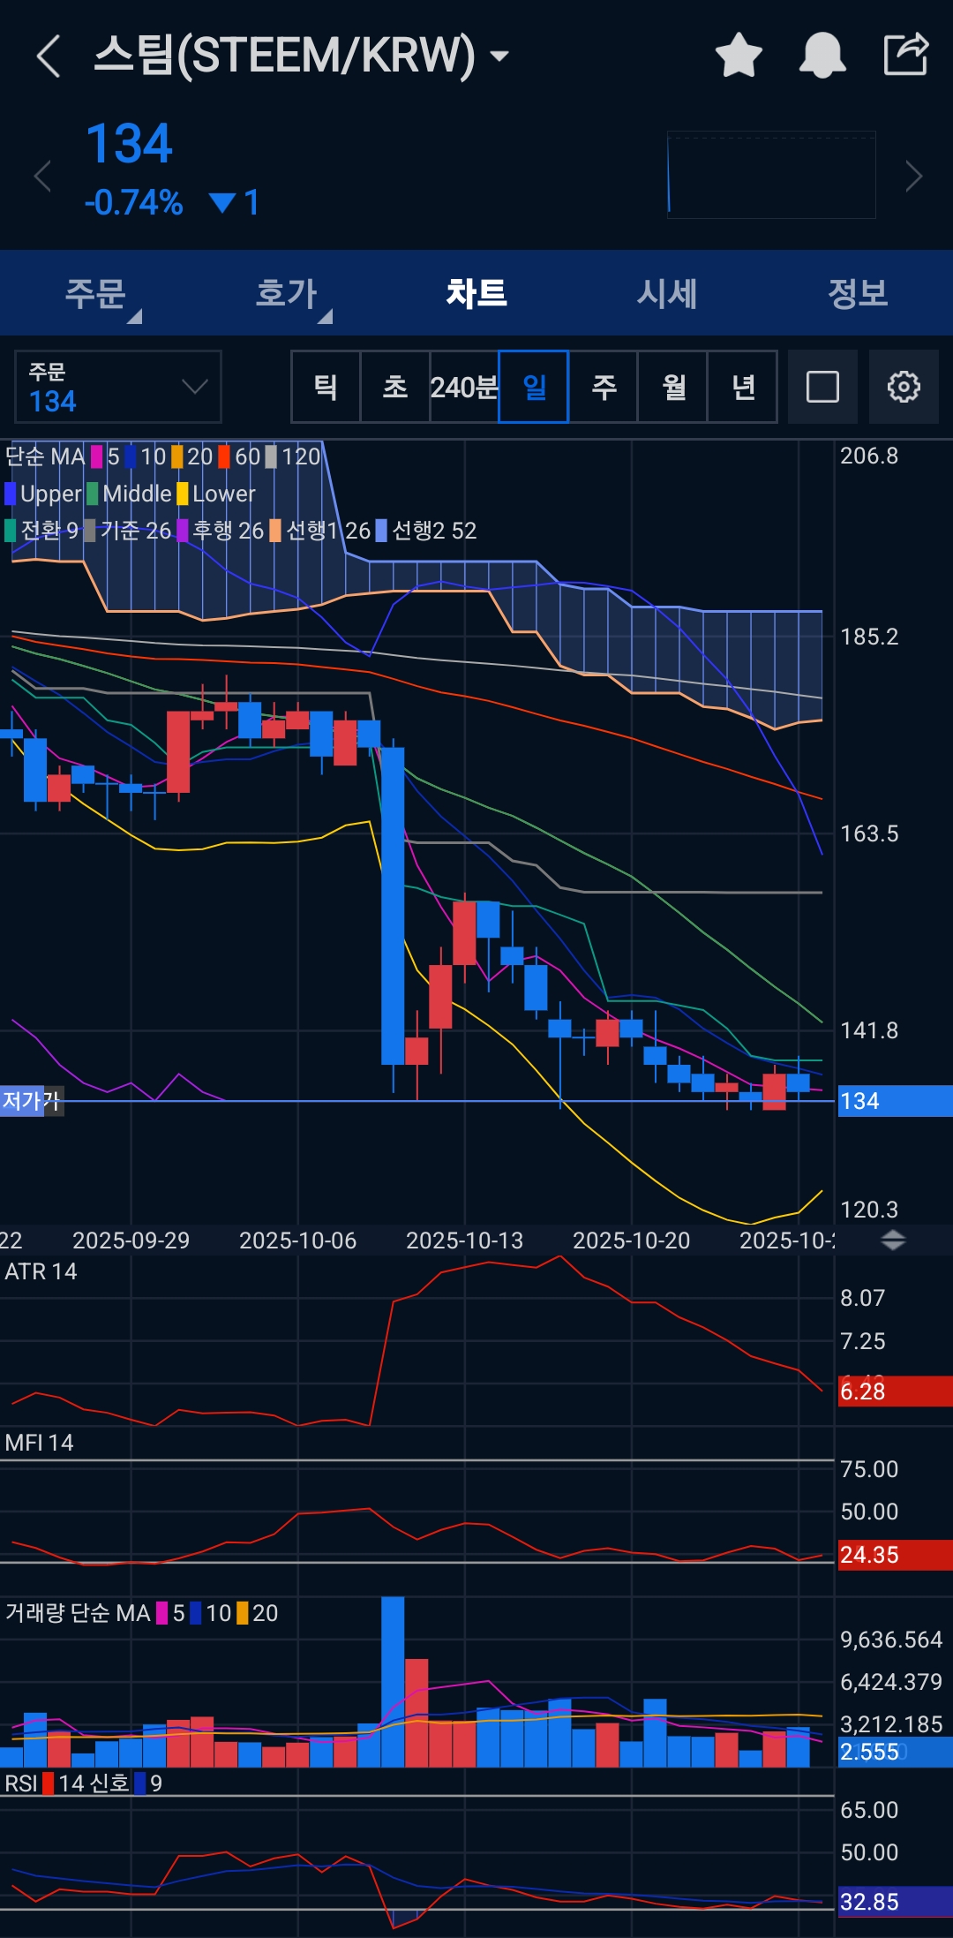The image size is (953, 1938).
Task: Open the 주문 tab
Action: (95, 293)
